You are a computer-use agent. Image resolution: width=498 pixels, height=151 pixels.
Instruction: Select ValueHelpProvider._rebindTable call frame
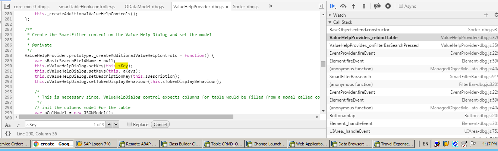coord(413,37)
